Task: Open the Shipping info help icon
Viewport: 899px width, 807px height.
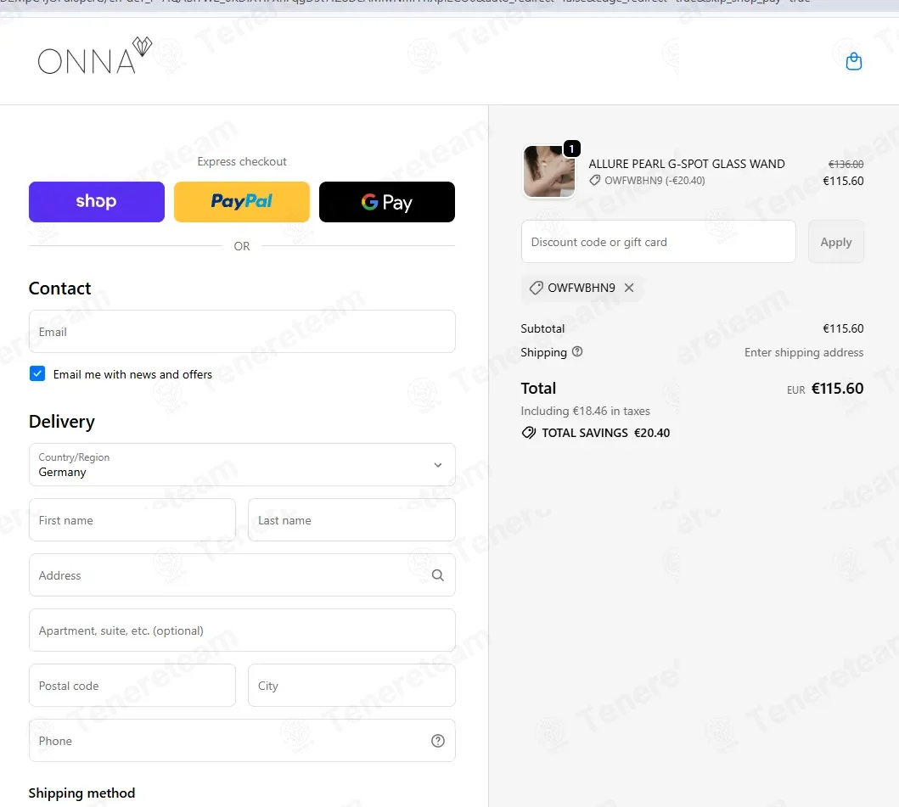Action: (x=577, y=351)
